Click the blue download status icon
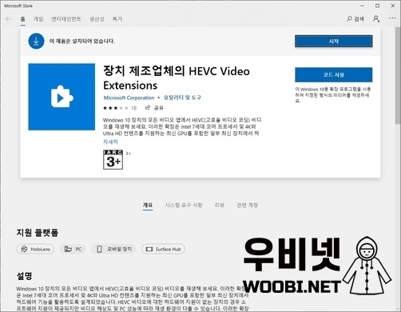 click(x=36, y=41)
